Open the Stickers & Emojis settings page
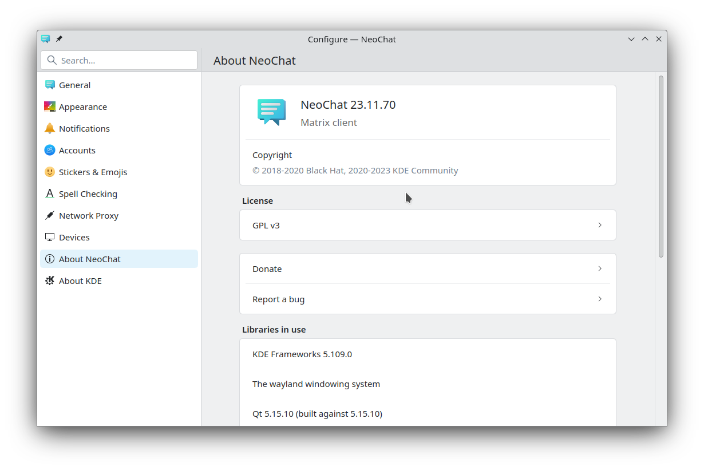The width and height of the screenshot is (704, 470). pos(93,172)
